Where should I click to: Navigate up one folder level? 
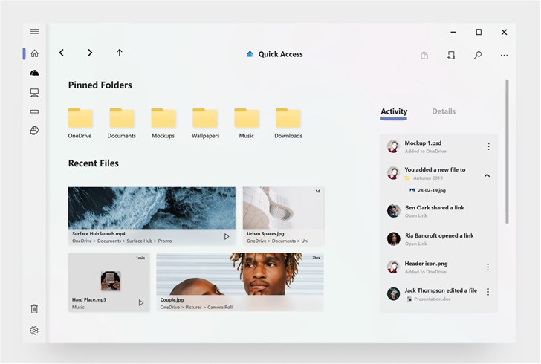pyautogui.click(x=120, y=53)
